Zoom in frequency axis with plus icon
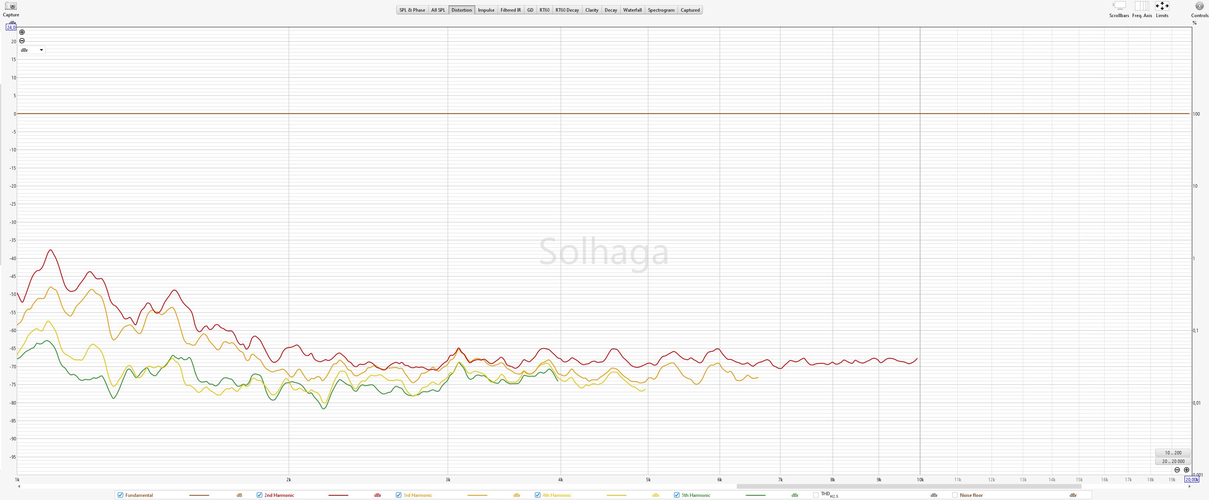 1186,470
